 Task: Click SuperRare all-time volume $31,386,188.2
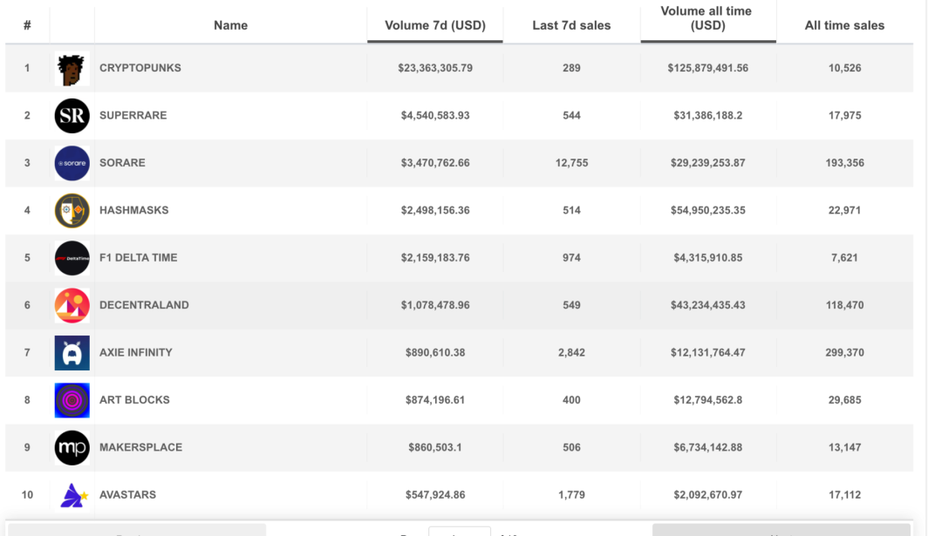point(707,115)
